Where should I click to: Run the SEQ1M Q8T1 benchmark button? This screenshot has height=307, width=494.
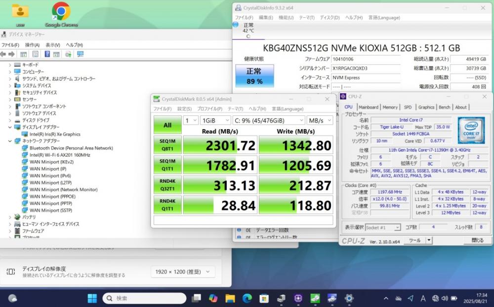coord(167,145)
